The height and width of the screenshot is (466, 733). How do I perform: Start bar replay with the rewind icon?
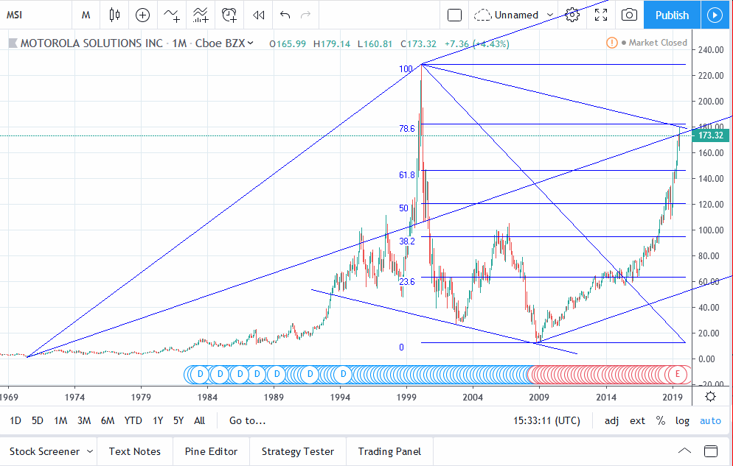coord(258,15)
